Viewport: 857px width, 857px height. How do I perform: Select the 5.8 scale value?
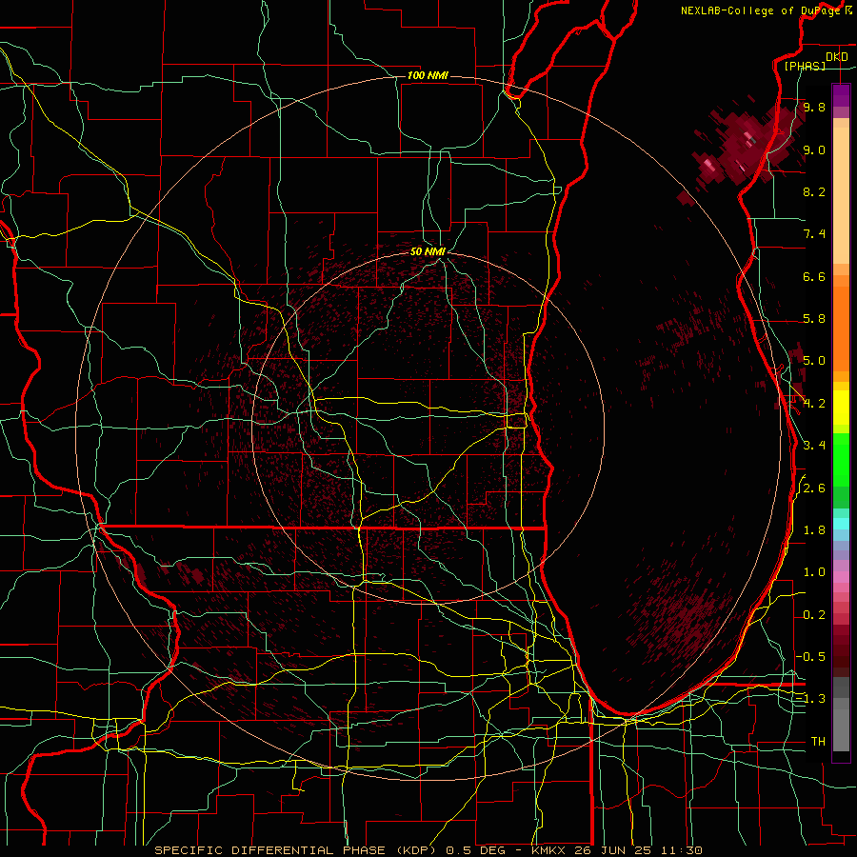point(814,319)
